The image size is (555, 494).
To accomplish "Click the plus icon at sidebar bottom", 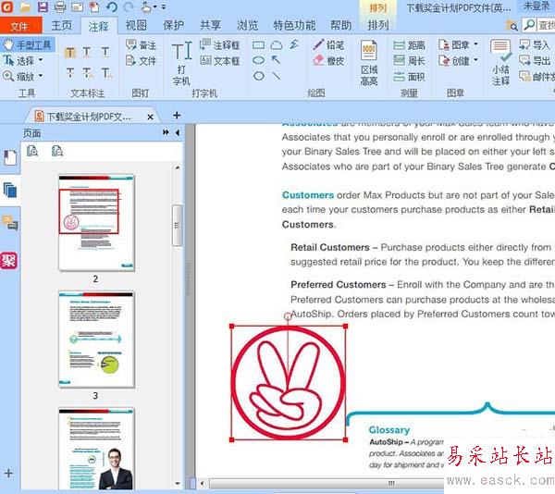I will (x=8, y=473).
